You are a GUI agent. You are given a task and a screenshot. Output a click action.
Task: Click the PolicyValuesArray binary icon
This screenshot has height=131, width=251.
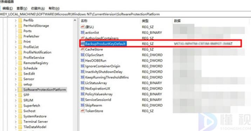82,94
